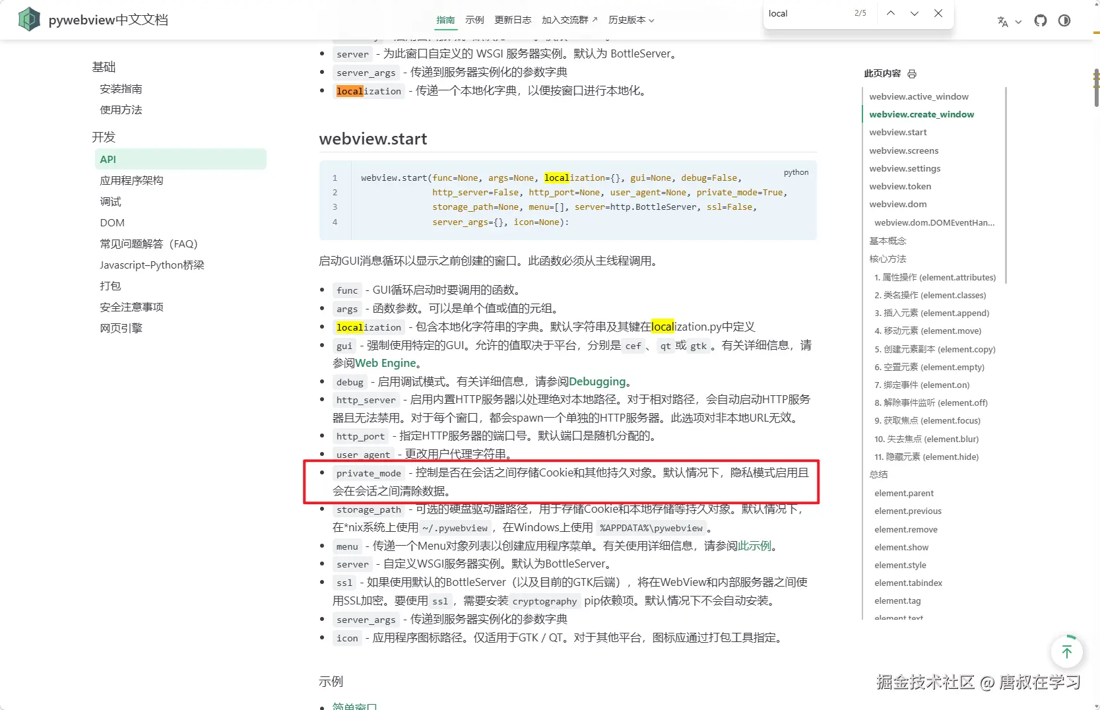Jump to next search match for 'local'
The image size is (1100, 710).
point(915,13)
